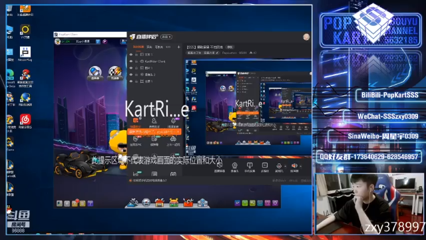The width and height of the screenshot is (426, 240).
Task: Add a 摄像头 camera source from toolbar
Action: pyautogui.click(x=234, y=167)
